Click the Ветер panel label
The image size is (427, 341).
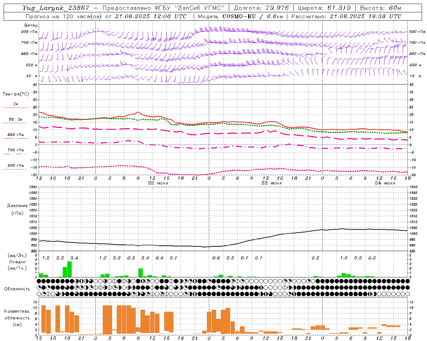click(x=31, y=25)
